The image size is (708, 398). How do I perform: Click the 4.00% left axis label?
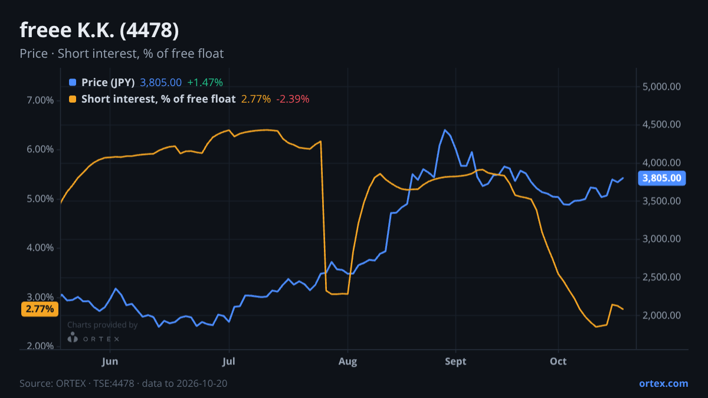click(x=40, y=248)
